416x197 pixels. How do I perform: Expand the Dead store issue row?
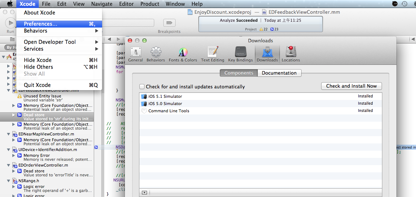[x=14, y=115]
